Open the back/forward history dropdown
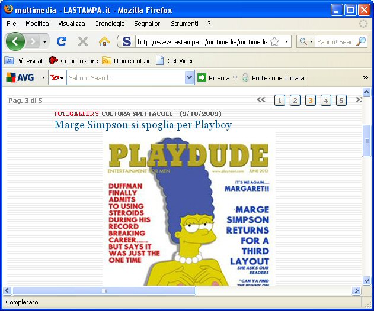Viewport: 374px width, 311px height. tap(44, 42)
